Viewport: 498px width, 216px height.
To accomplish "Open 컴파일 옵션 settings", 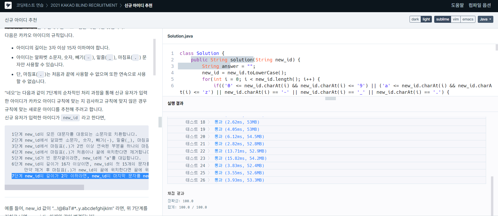I will click(x=480, y=5).
